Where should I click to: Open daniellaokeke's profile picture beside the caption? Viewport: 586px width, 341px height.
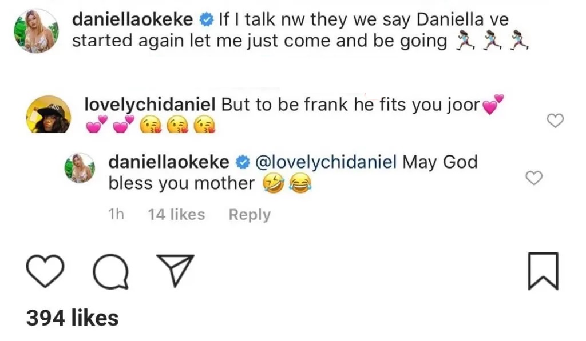pyautogui.click(x=35, y=31)
